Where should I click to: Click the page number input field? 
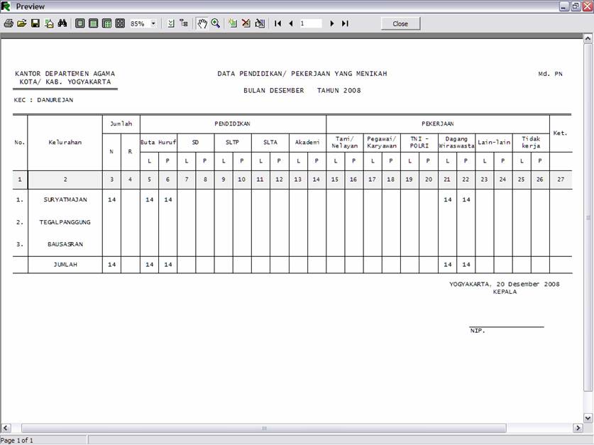[x=310, y=23]
